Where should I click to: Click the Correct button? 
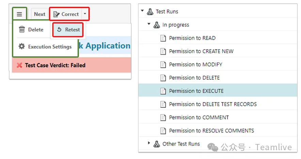[66, 14]
